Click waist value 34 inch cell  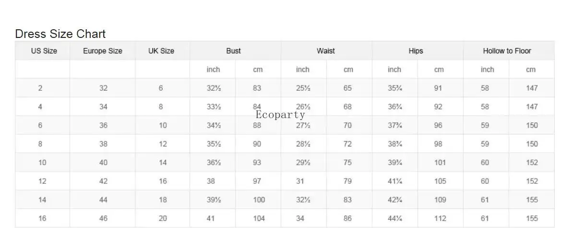[300, 218]
